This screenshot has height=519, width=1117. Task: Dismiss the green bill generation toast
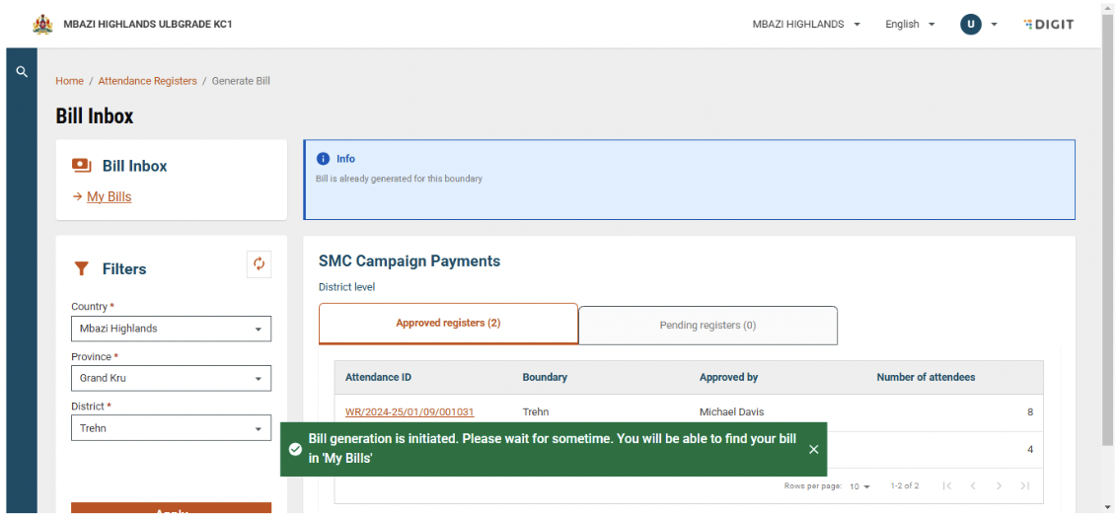pyautogui.click(x=813, y=449)
